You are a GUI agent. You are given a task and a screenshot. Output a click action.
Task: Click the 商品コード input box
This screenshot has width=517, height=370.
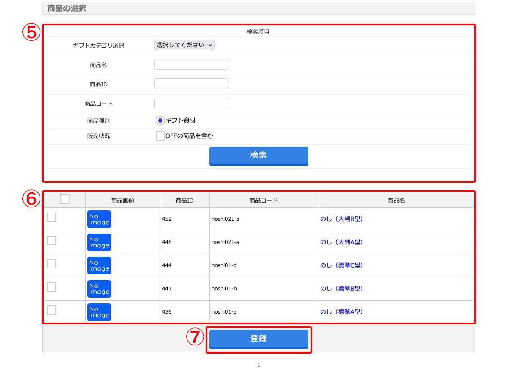tap(191, 103)
